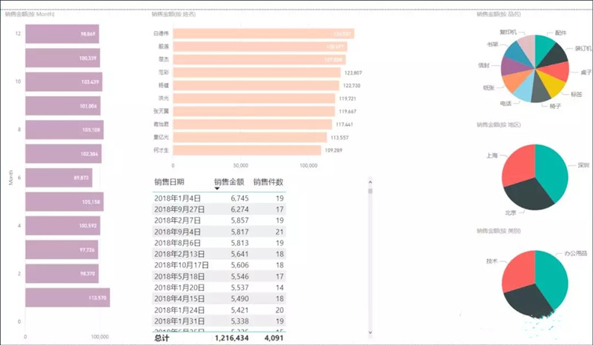Click the table scrollbar down arrow
Image resolution: width=593 pixels, height=345 pixels.
[370, 332]
